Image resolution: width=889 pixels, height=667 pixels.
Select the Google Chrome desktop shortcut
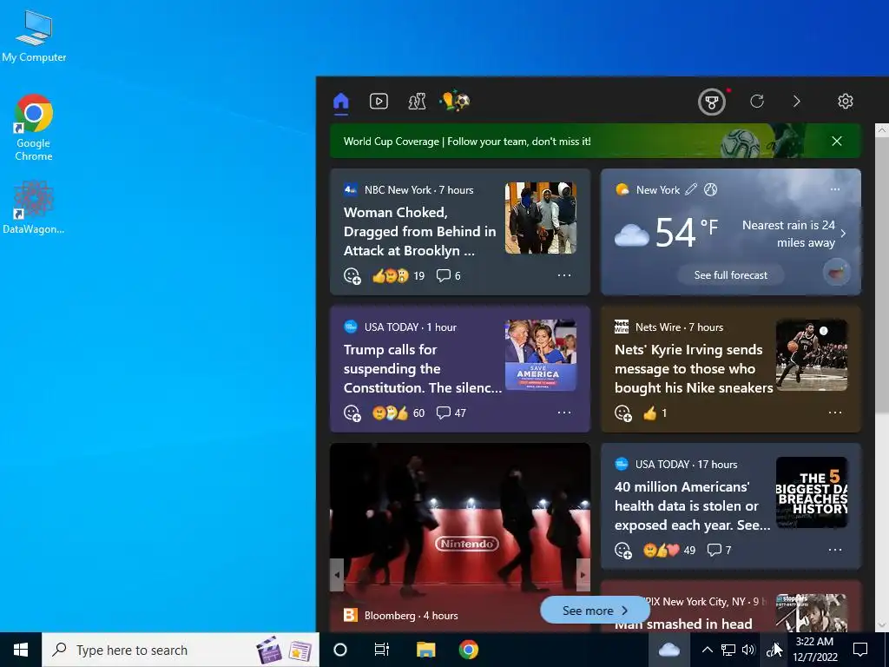(x=34, y=128)
